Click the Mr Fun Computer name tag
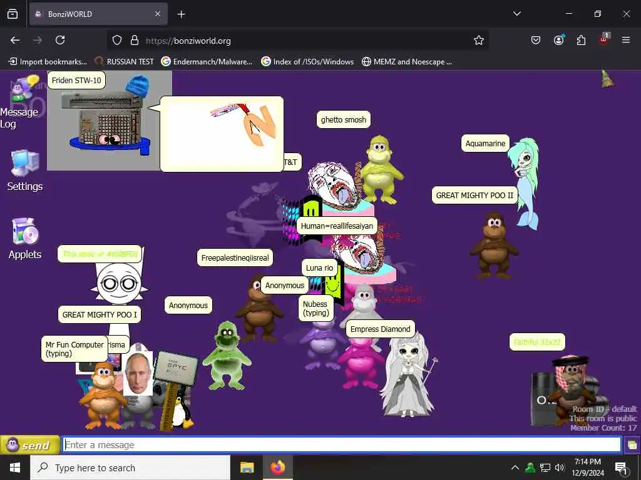The width and height of the screenshot is (641, 480). click(x=74, y=349)
